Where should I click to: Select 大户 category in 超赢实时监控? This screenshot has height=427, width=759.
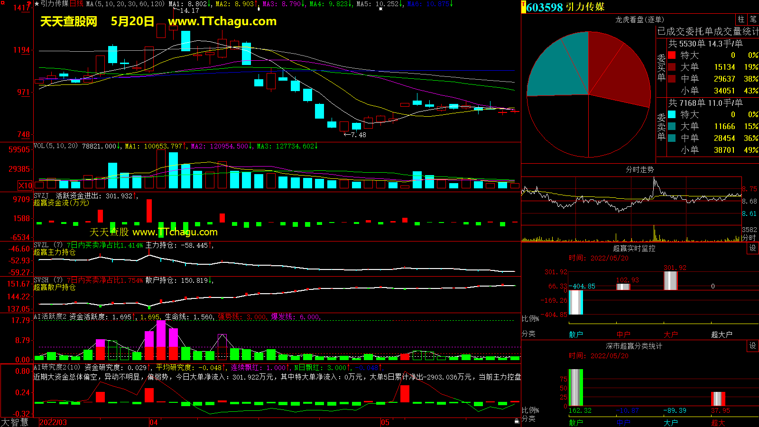click(670, 334)
